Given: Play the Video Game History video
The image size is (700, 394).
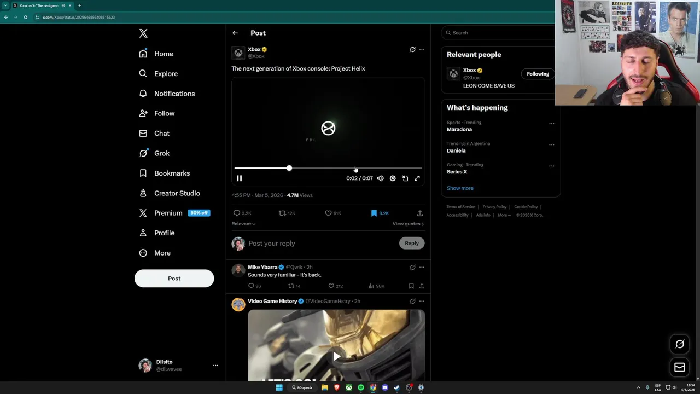Looking at the screenshot, I should point(336,356).
